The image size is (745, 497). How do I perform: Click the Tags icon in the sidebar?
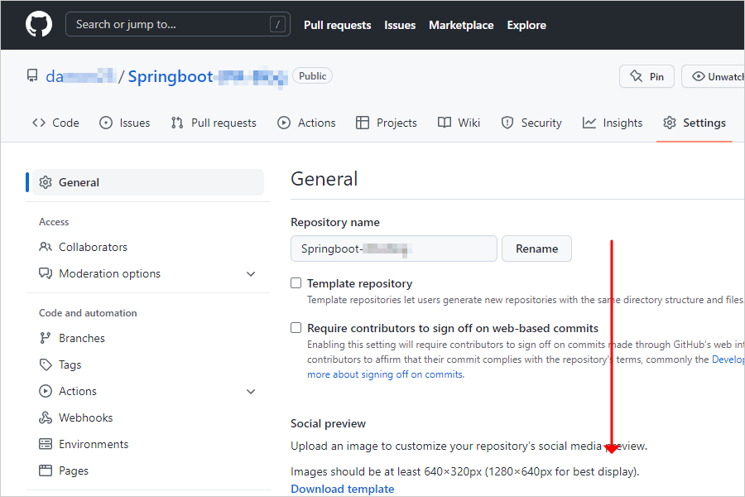47,364
